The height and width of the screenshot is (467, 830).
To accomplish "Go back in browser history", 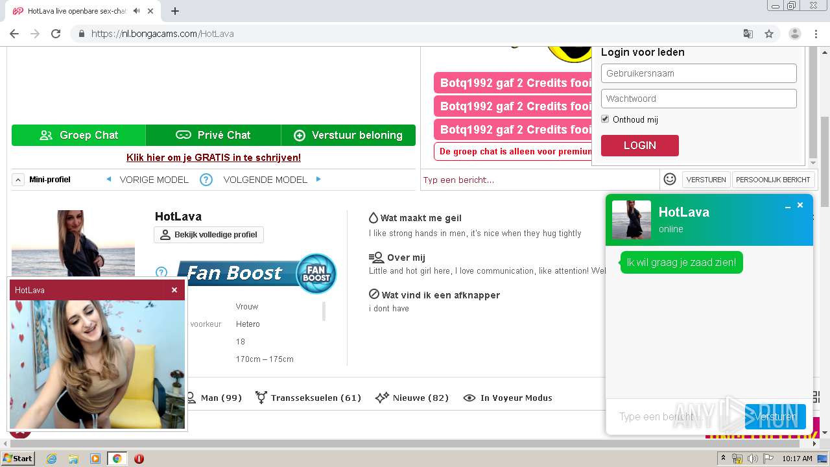I will click(x=14, y=34).
